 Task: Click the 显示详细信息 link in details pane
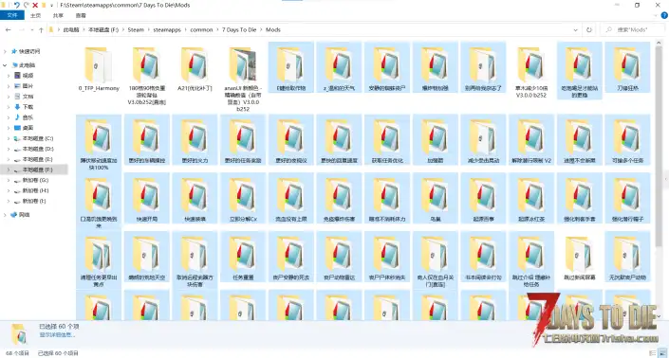pos(57,335)
